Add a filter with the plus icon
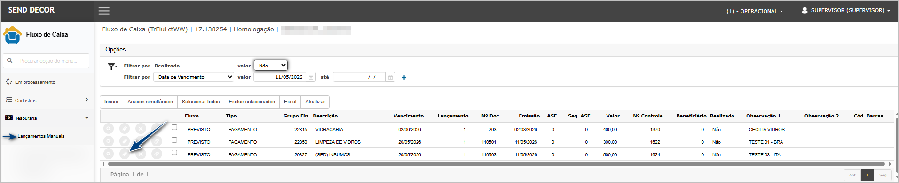 [404, 77]
